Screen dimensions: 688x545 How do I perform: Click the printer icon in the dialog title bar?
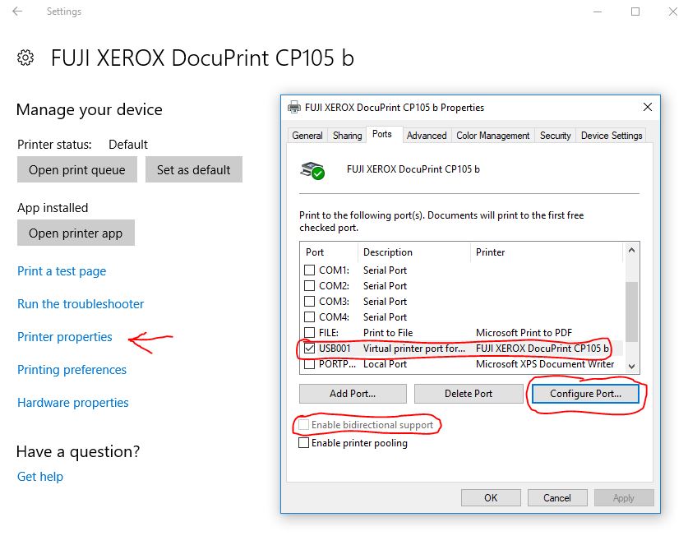click(x=293, y=107)
